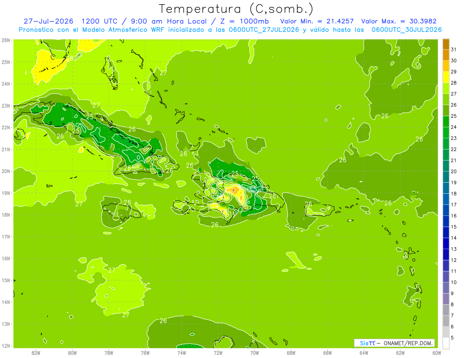Pick the gold swatch between legend 29 and 30
This screenshot has width=464, height=358.
click(x=446, y=66)
